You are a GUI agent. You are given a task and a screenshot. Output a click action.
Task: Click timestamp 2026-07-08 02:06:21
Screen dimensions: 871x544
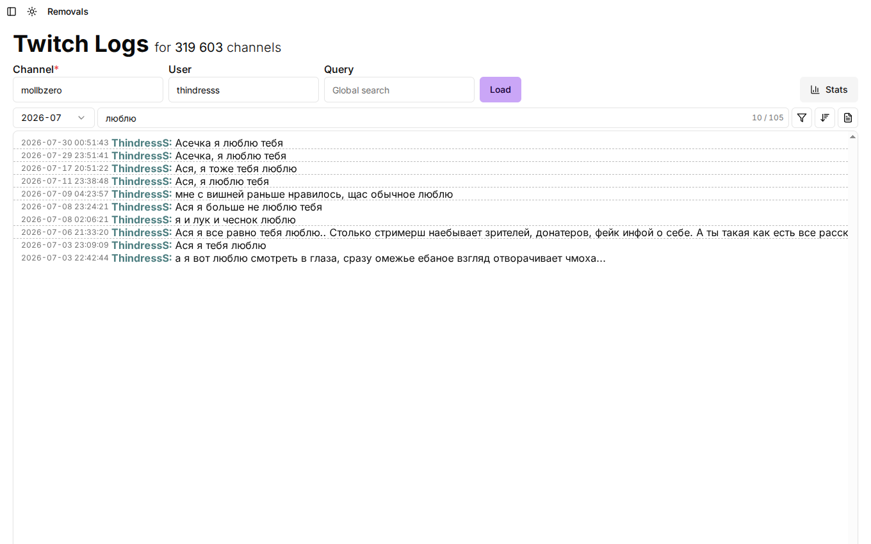click(x=65, y=220)
